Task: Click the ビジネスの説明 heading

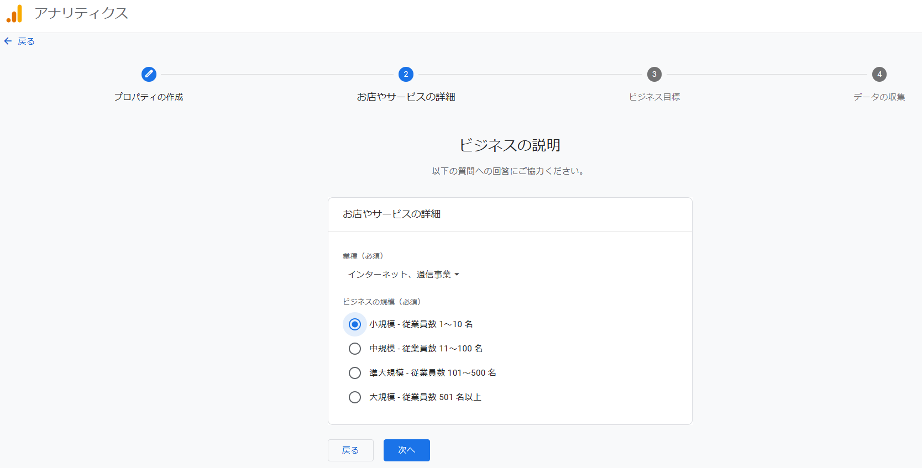Action: click(510, 145)
